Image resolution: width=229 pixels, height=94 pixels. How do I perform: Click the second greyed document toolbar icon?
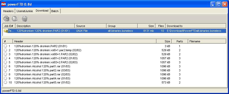coord(15,19)
